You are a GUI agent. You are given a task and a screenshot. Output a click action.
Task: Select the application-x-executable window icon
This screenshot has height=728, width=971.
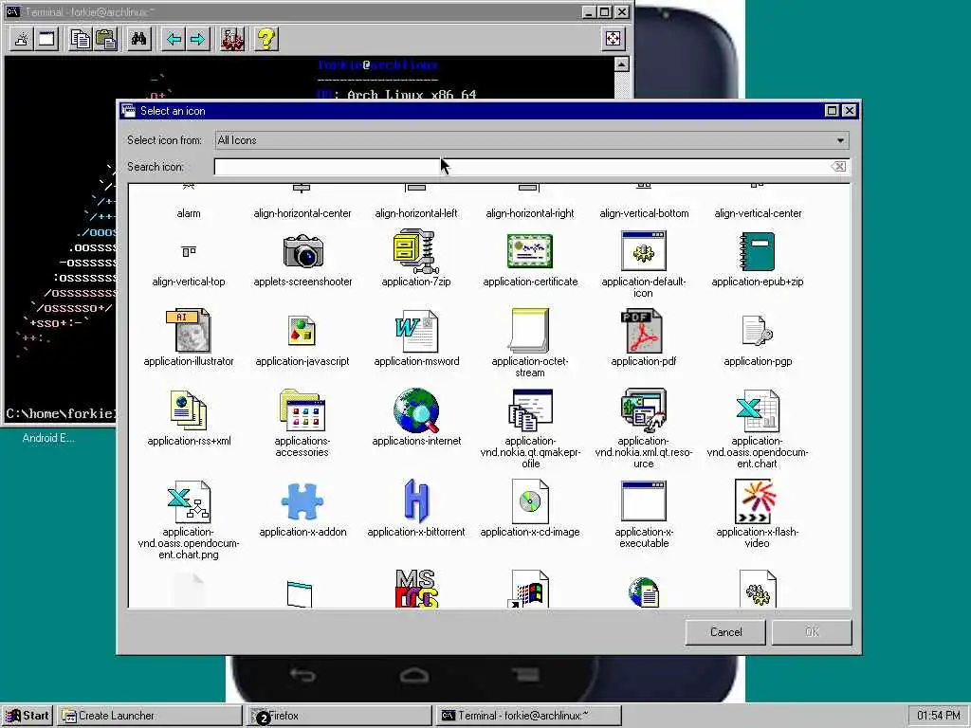click(x=644, y=501)
